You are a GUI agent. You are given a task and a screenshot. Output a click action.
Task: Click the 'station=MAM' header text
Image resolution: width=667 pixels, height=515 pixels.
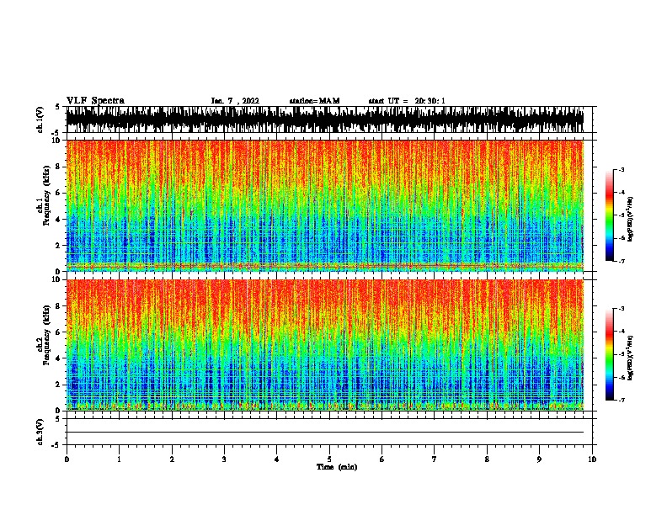tap(314, 101)
